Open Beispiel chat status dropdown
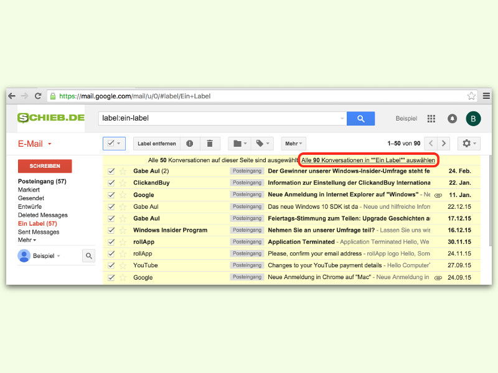The width and height of the screenshot is (498, 373). 59,256
